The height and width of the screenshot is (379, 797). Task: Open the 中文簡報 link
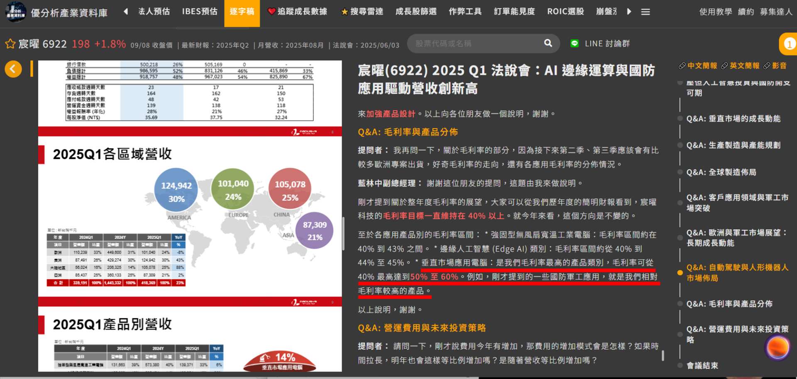698,66
